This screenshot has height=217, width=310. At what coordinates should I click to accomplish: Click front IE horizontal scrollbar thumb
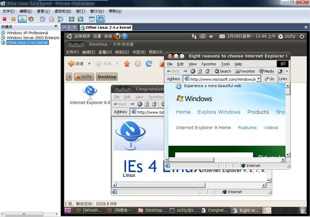click(x=192, y=159)
